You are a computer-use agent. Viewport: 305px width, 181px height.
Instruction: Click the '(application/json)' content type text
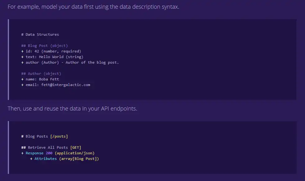point(75,153)
